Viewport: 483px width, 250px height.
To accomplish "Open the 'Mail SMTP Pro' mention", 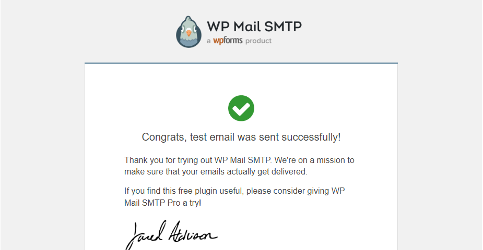I will (152, 203).
